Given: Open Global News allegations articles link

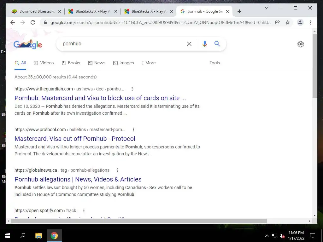Looking at the screenshot, I should click(x=78, y=179).
